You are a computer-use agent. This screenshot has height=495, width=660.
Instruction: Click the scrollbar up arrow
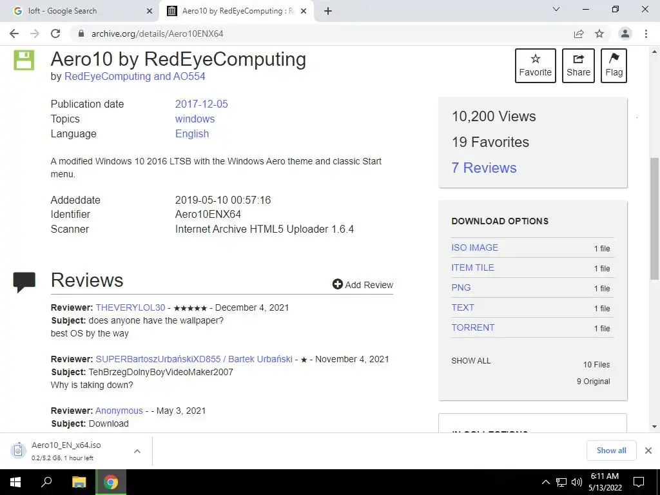[x=654, y=52]
